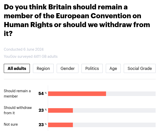View the Age breakdown tab
165x134 pixels.
113,68
